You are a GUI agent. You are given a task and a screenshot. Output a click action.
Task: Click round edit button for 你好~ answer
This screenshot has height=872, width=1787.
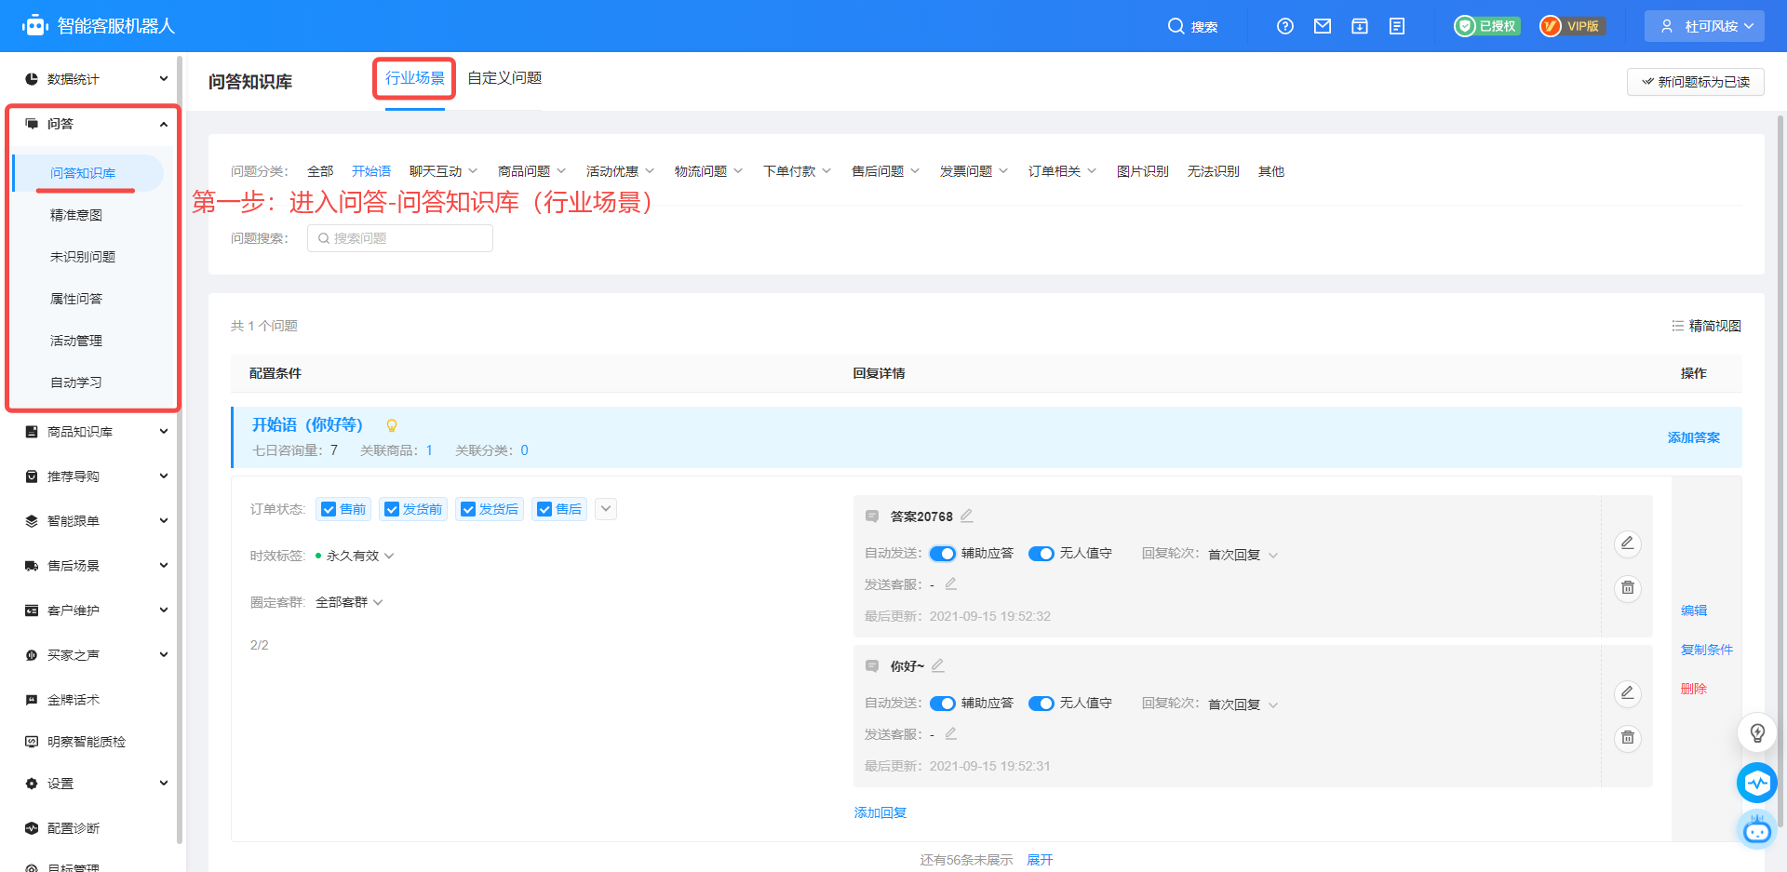pyautogui.click(x=1628, y=693)
